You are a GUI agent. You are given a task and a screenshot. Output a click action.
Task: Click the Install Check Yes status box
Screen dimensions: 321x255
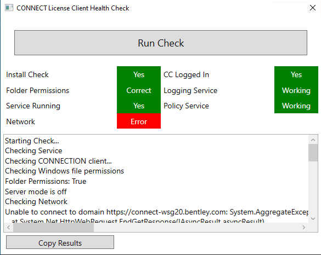pyautogui.click(x=139, y=74)
